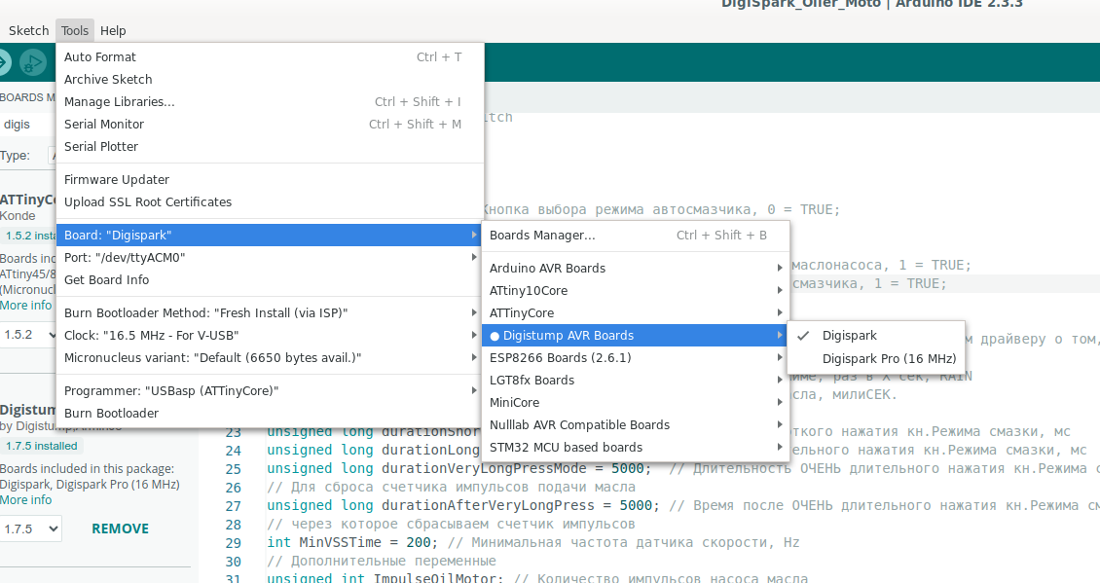
Task: Expand ESP8266 Boards (2.6.1)
Action: (636, 358)
